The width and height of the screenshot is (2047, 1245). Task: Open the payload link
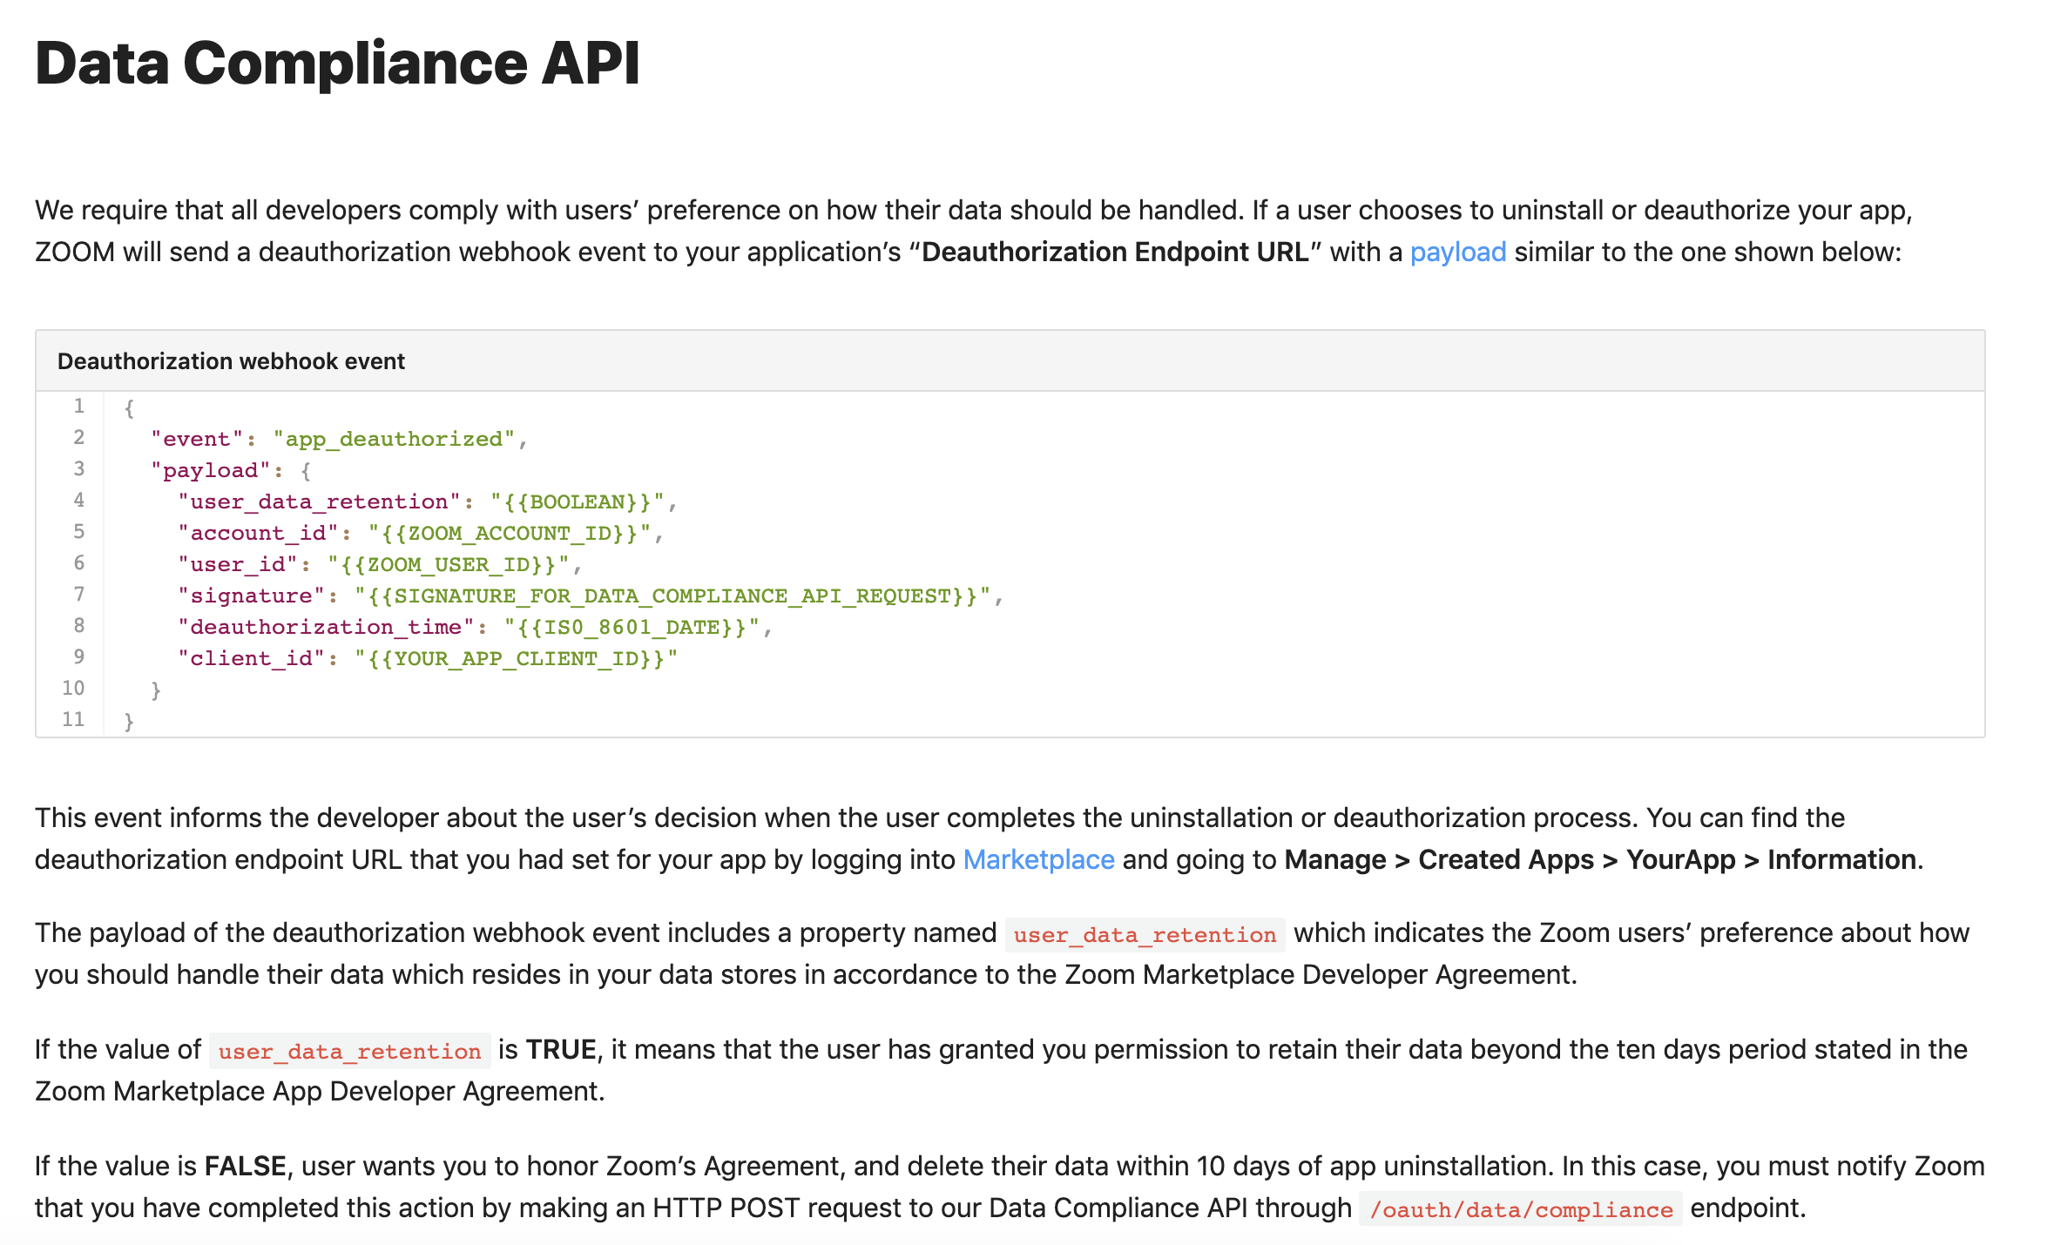pyautogui.click(x=1457, y=252)
